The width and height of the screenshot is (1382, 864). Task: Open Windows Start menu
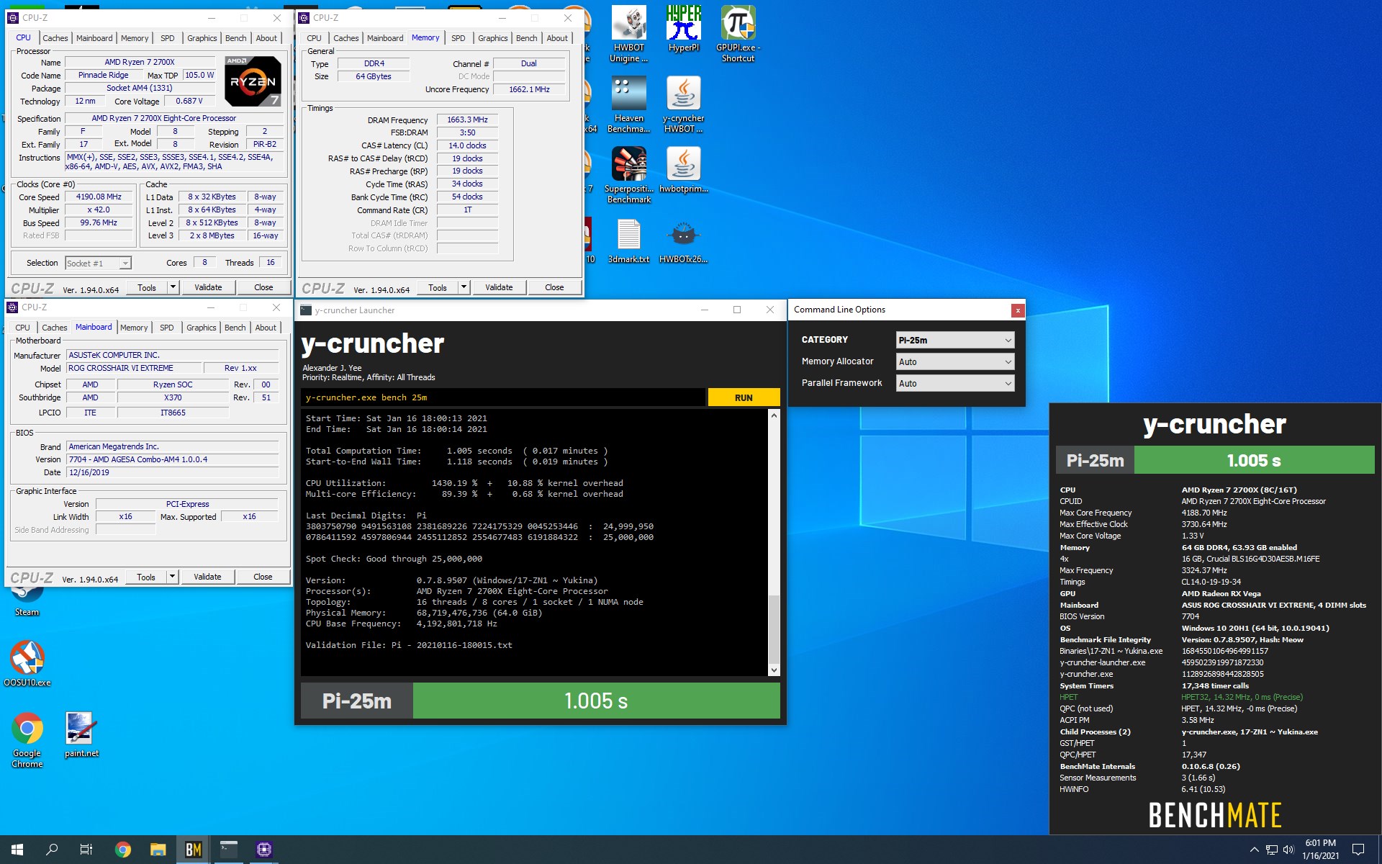coord(17,850)
